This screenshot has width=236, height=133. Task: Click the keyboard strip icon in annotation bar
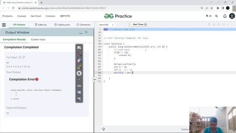coord(79,86)
